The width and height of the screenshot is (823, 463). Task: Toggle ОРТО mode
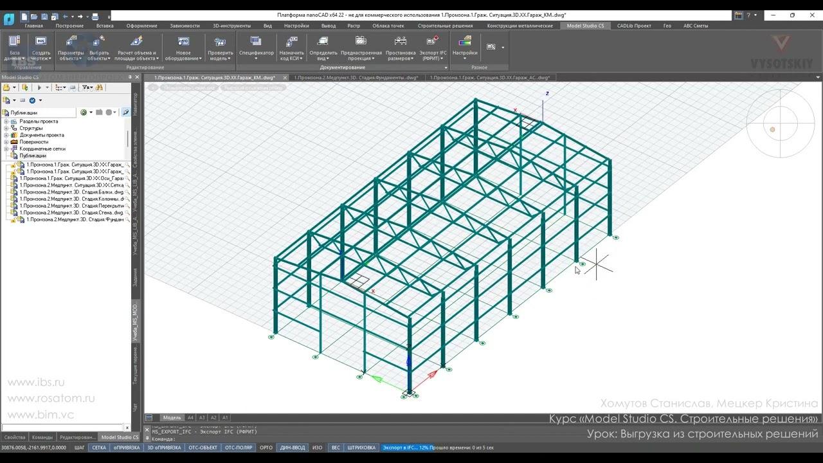click(266, 448)
